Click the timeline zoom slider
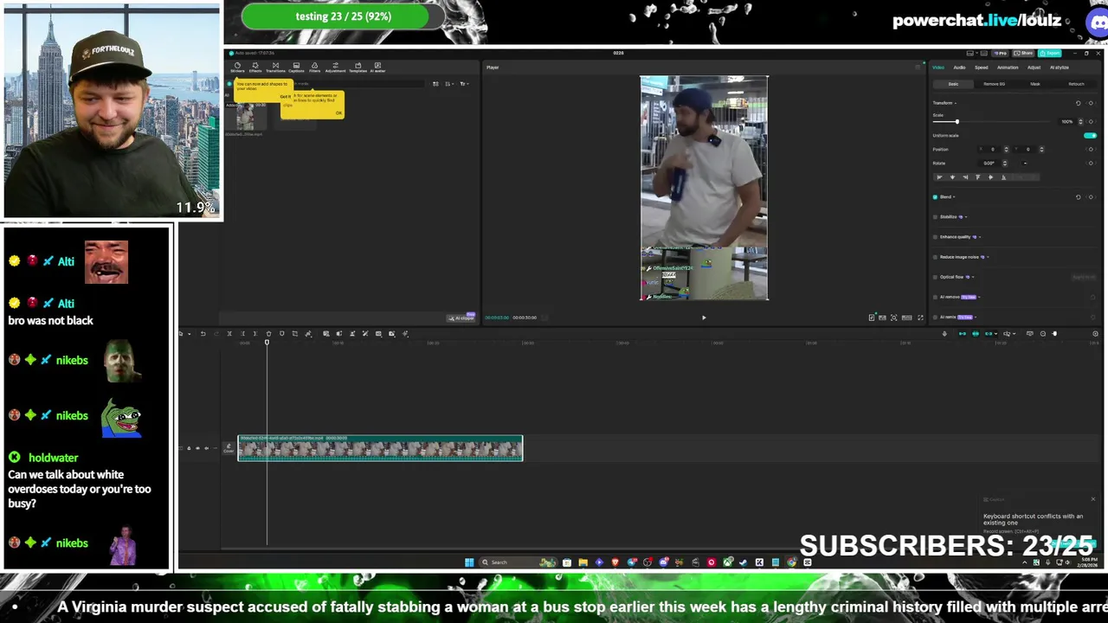This screenshot has height=623, width=1108. pyautogui.click(x=1054, y=334)
